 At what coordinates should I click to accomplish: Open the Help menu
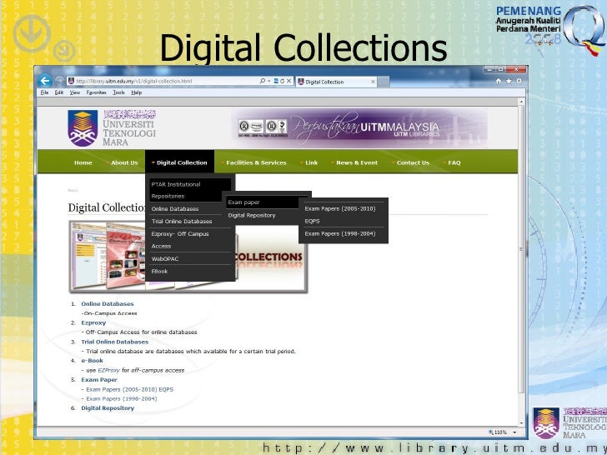click(136, 92)
